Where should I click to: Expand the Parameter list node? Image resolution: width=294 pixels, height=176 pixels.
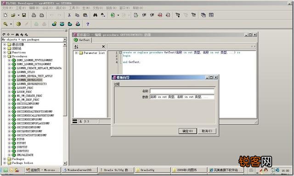[x=76, y=53]
